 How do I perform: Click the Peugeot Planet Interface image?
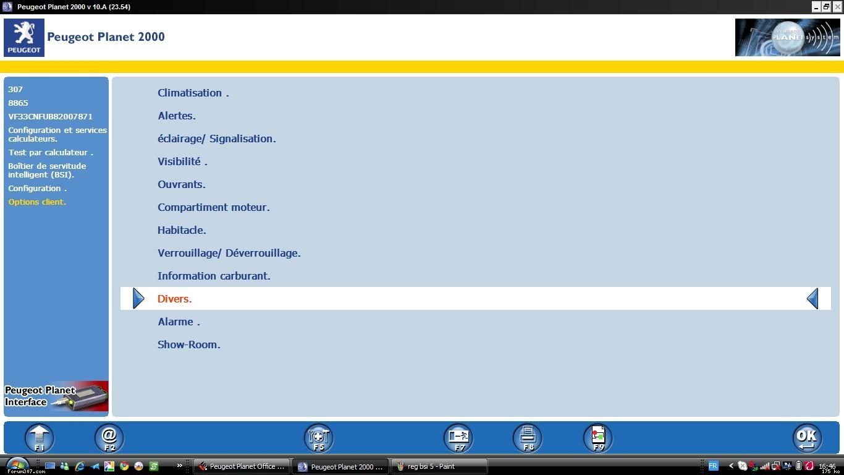click(x=56, y=396)
